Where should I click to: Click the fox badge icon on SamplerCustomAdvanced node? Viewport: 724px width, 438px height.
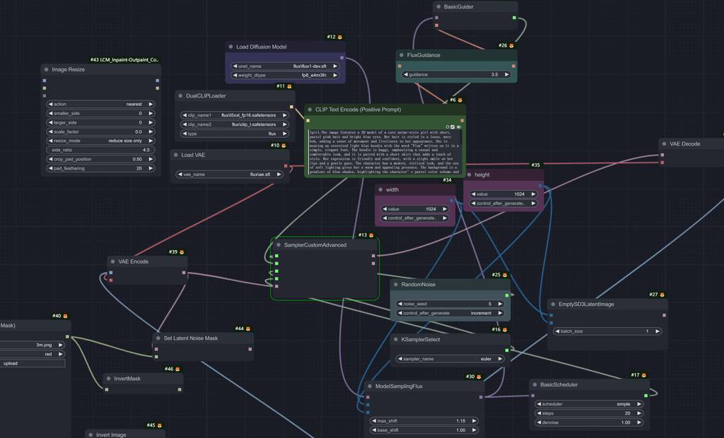click(x=372, y=235)
